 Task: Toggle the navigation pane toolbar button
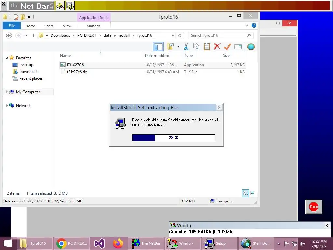158,47
